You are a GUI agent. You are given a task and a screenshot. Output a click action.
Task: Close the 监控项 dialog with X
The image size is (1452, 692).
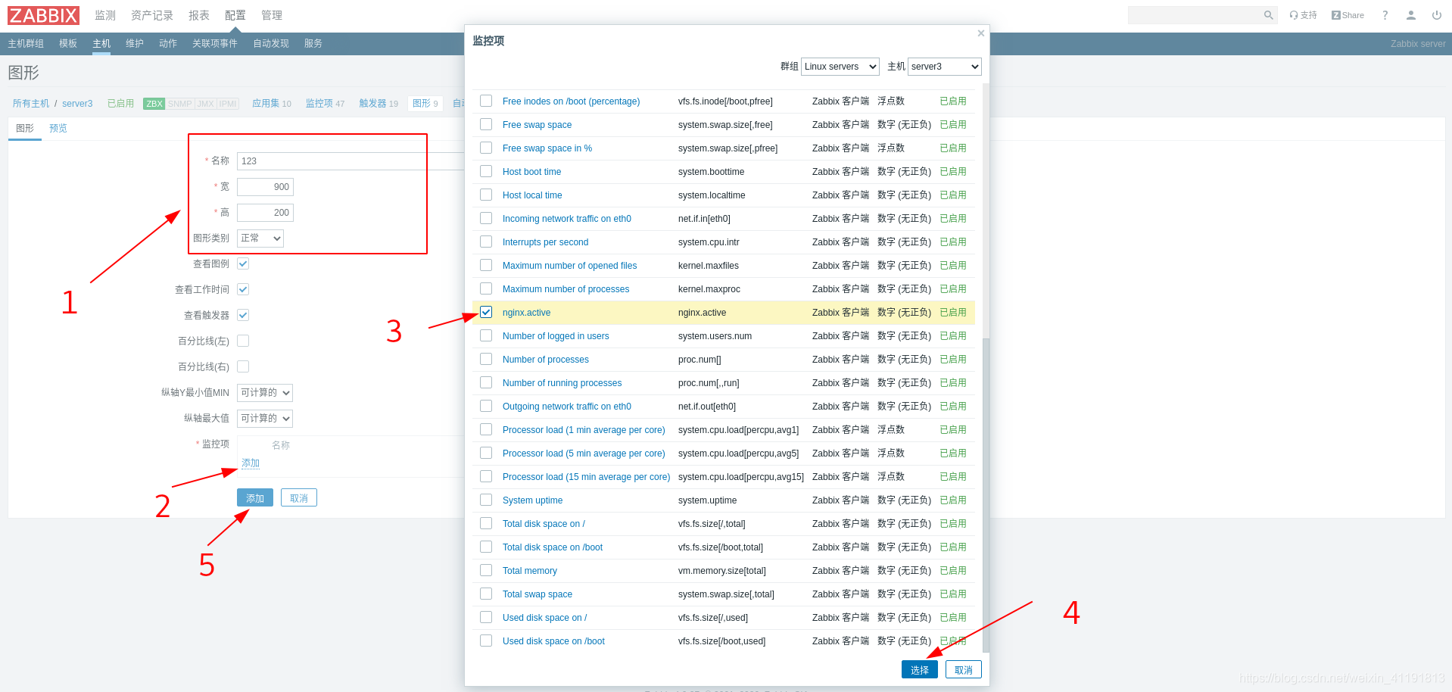(980, 33)
